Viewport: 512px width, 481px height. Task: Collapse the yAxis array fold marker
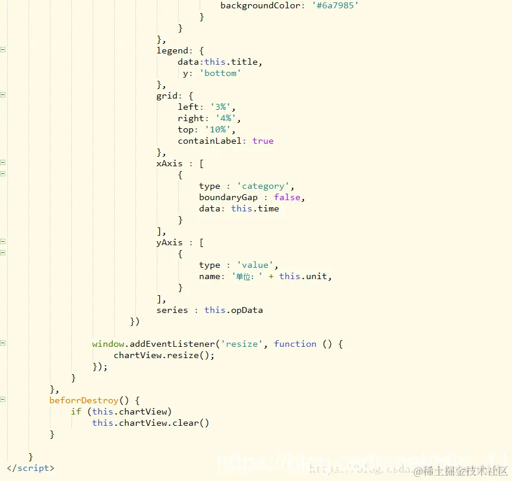click(x=2, y=241)
